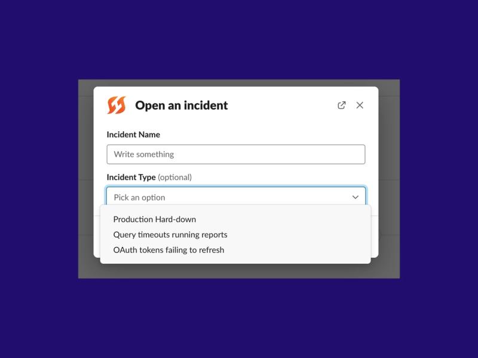Collapse the dropdown using the chevron arrow
478x358 pixels.
[355, 197]
